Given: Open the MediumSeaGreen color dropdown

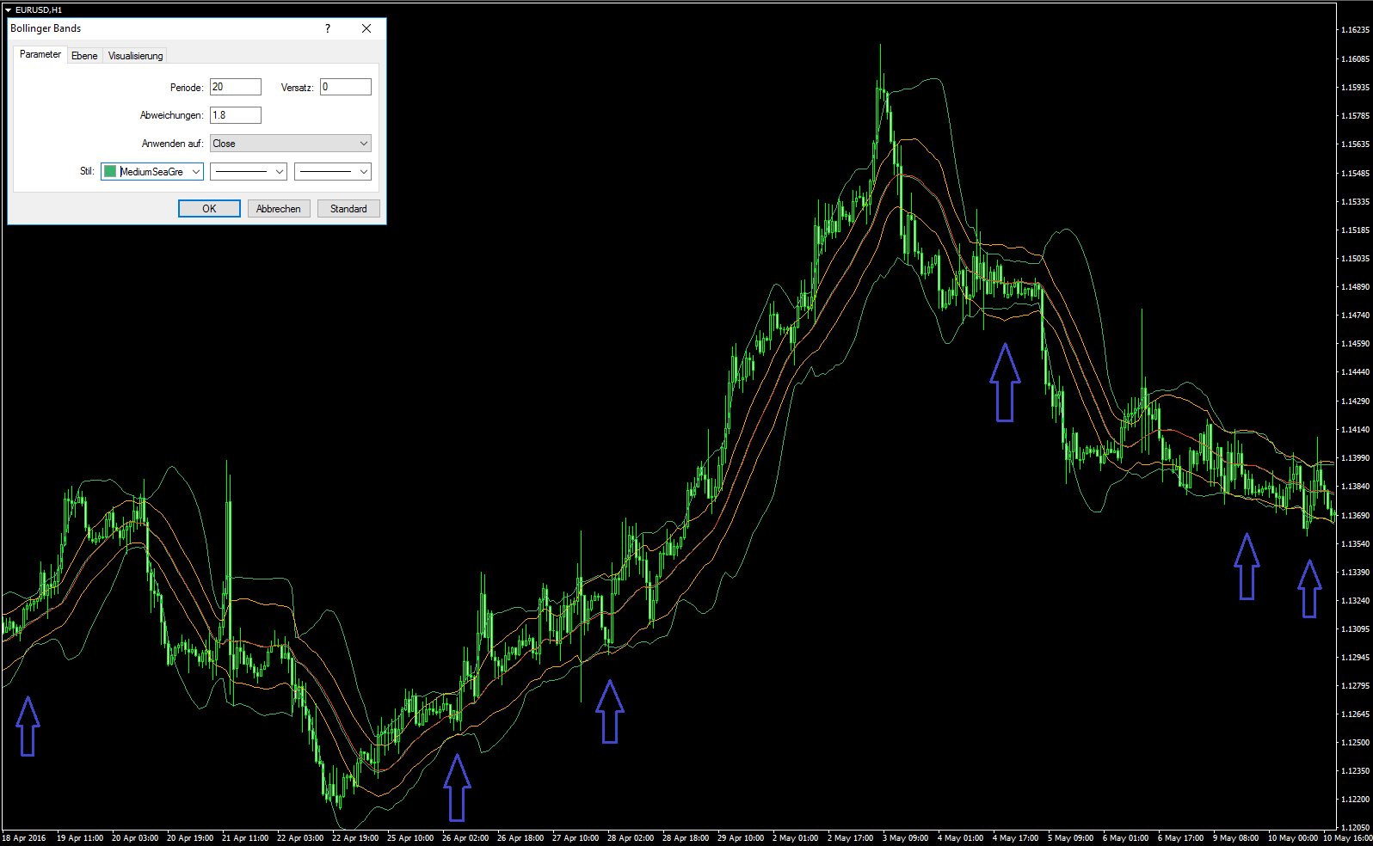Looking at the screenshot, I should tap(152, 172).
